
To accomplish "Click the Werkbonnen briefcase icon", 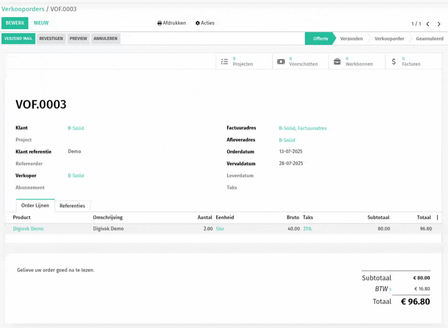I will pyautogui.click(x=337, y=62).
